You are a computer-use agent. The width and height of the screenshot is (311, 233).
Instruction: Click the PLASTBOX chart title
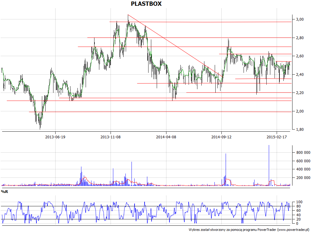point(146,4)
